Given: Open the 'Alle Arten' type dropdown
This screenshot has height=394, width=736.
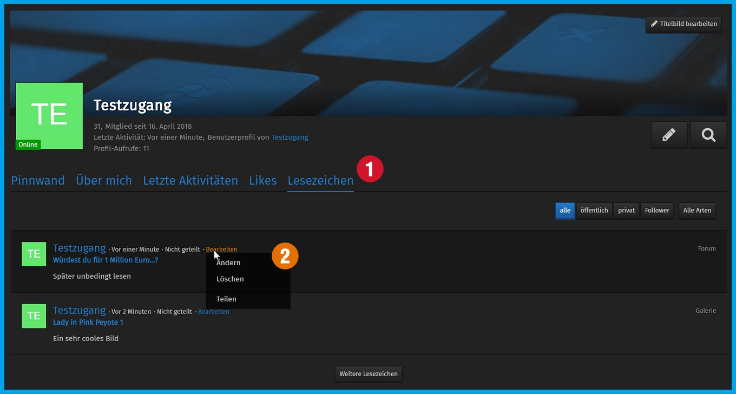Looking at the screenshot, I should tap(697, 211).
